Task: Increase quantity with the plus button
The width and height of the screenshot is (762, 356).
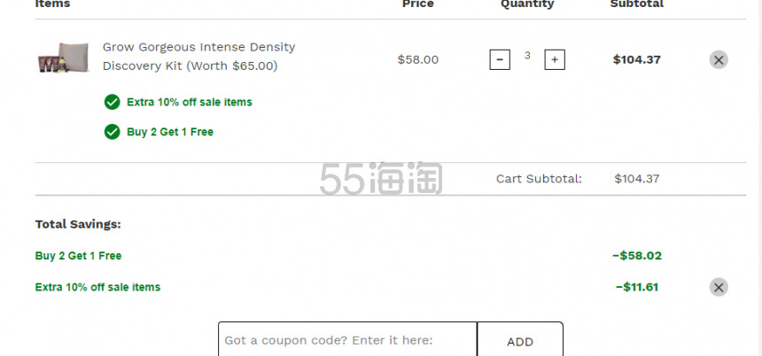Action: pyautogui.click(x=555, y=59)
